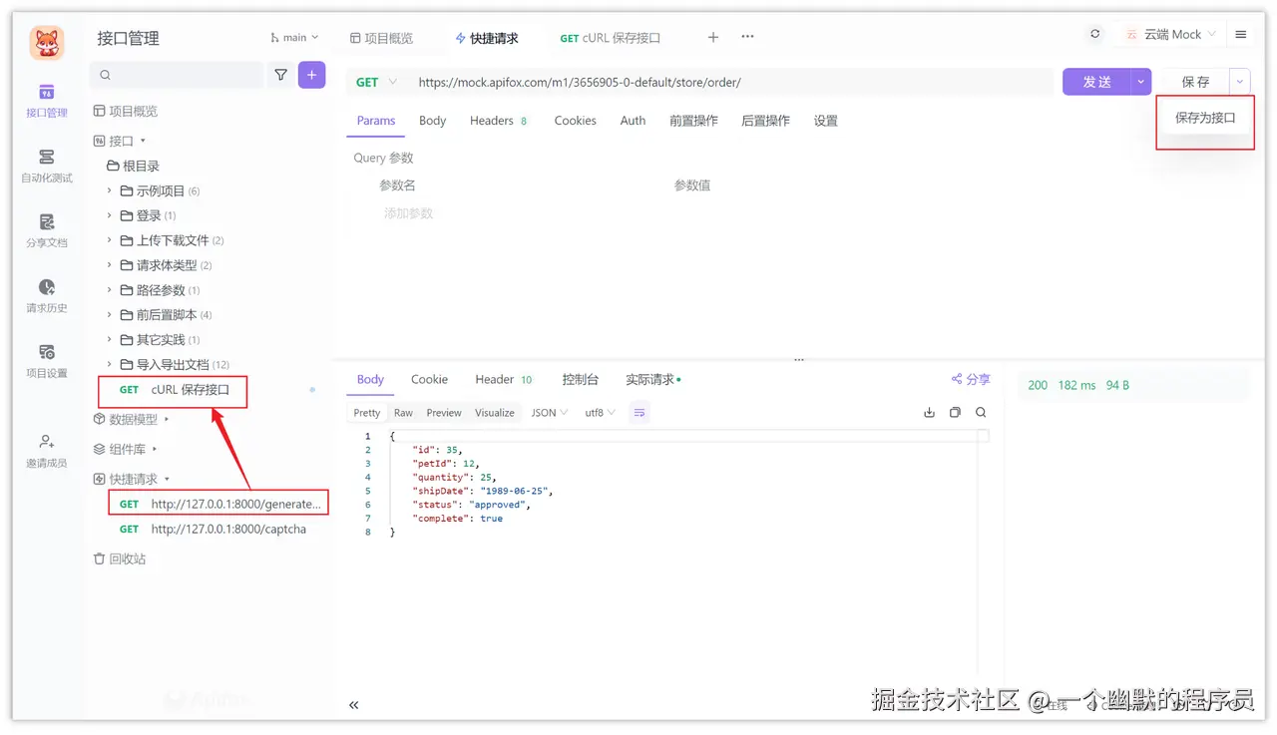Click the refresh icon near 云端 Mock
The width and height of the screenshot is (1277, 735).
1095,34
